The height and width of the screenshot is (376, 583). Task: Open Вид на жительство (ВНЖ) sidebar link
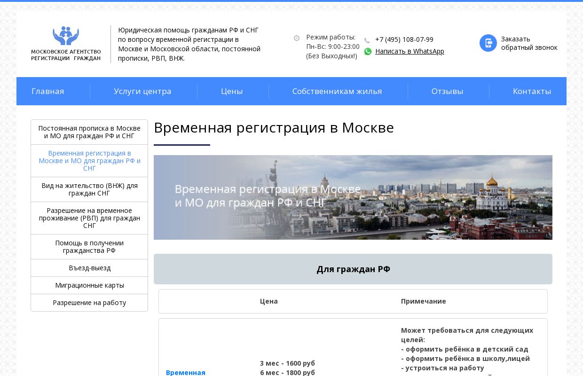coord(89,189)
